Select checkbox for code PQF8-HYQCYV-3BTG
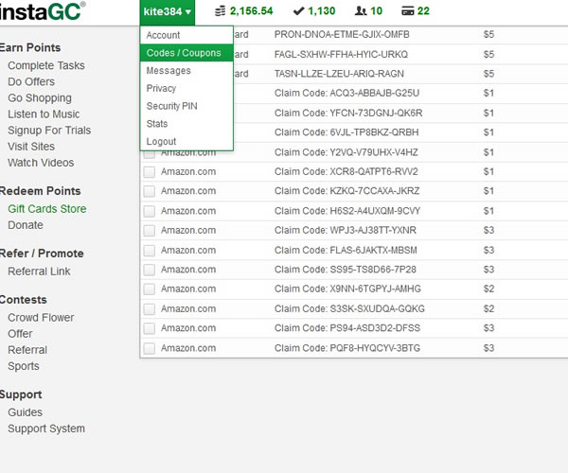 150,348
